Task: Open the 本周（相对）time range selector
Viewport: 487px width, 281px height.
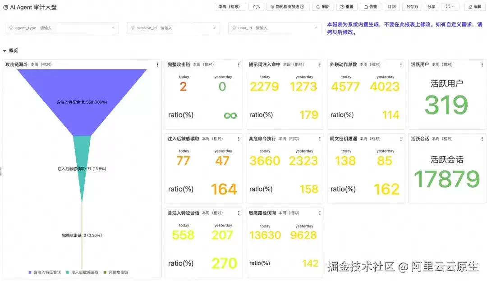Action: (230, 6)
